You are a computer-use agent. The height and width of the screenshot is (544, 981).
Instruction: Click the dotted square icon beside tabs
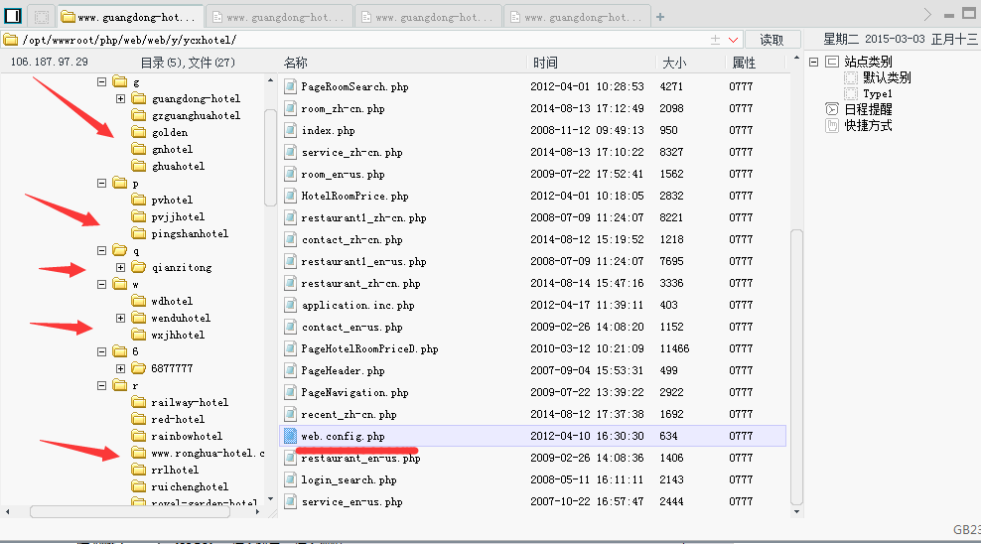click(42, 18)
